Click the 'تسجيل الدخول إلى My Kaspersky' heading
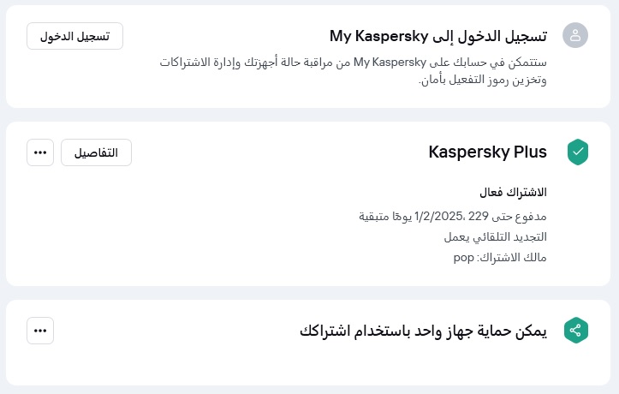This screenshot has width=619, height=394. [x=438, y=36]
